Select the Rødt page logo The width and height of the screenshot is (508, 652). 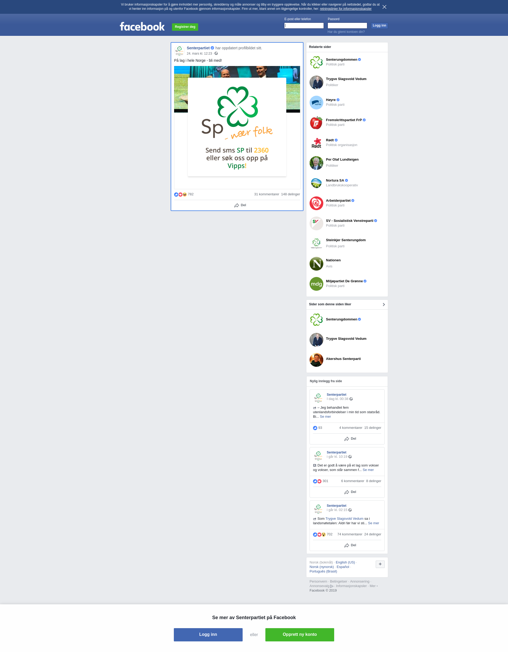(316, 143)
